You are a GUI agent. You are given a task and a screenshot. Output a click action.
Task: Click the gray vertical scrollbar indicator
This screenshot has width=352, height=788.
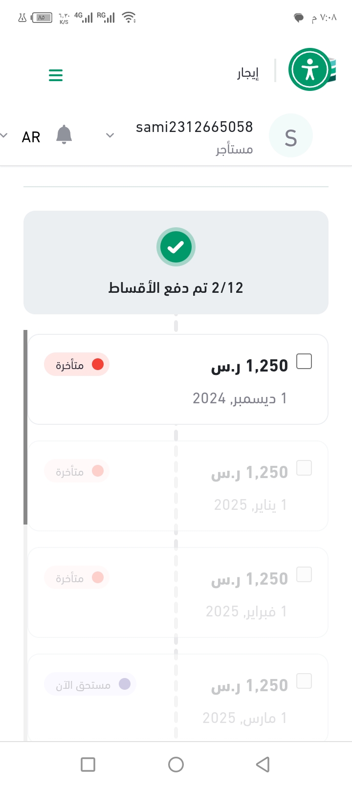coord(25,428)
